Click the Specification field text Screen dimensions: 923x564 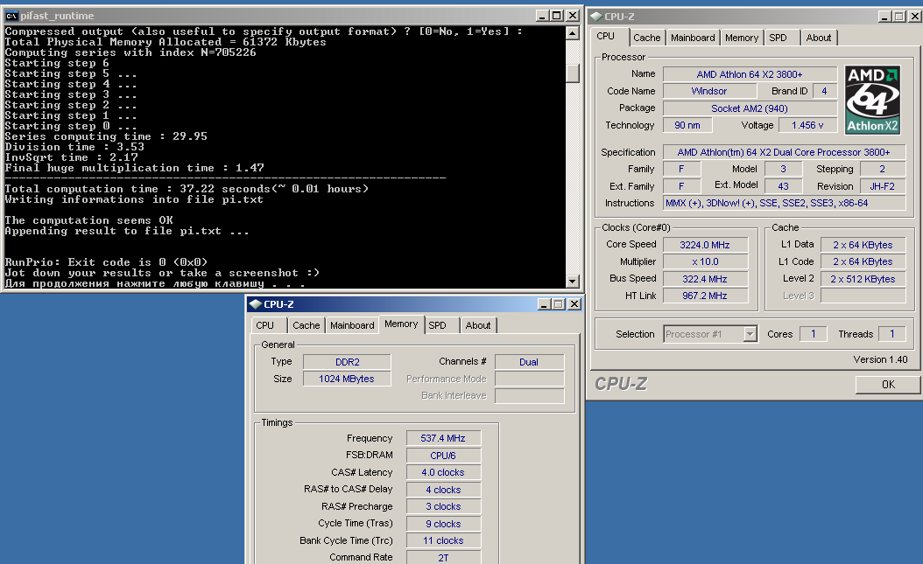point(784,152)
